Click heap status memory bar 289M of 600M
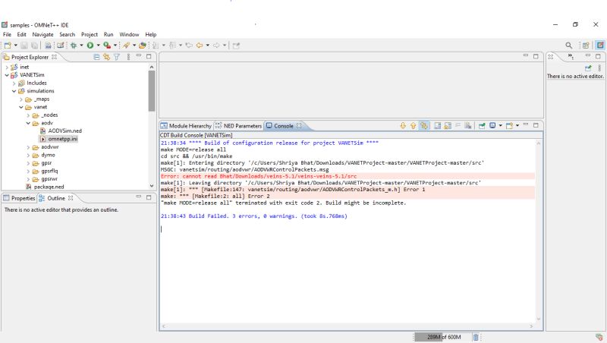The height and width of the screenshot is (343, 607). tap(443, 337)
